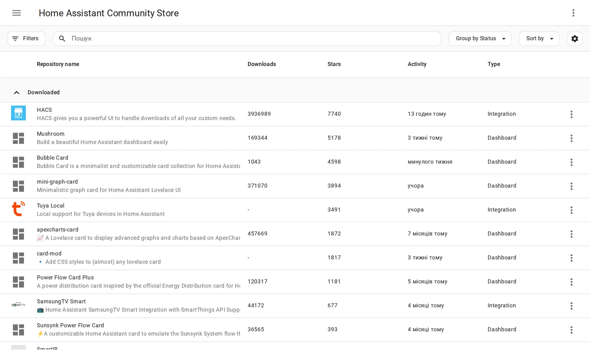Image resolution: width=590 pixels, height=350 pixels.
Task: Open the hamburger sidebar menu
Action: click(17, 13)
